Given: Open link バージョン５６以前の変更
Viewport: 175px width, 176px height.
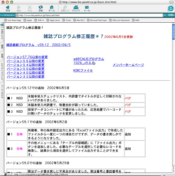Looking at the screenshot, I should [25, 61].
